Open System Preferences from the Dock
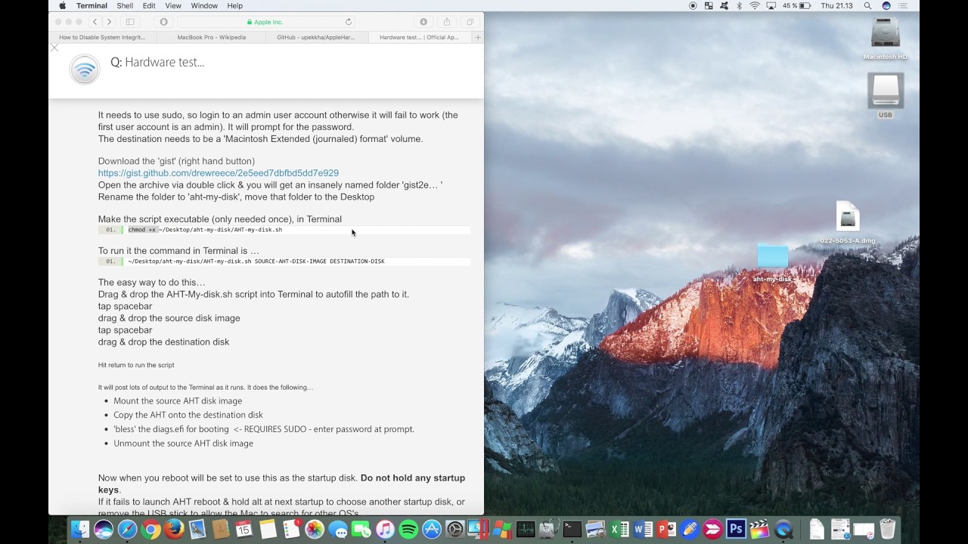This screenshot has height=544, width=968. [x=455, y=530]
